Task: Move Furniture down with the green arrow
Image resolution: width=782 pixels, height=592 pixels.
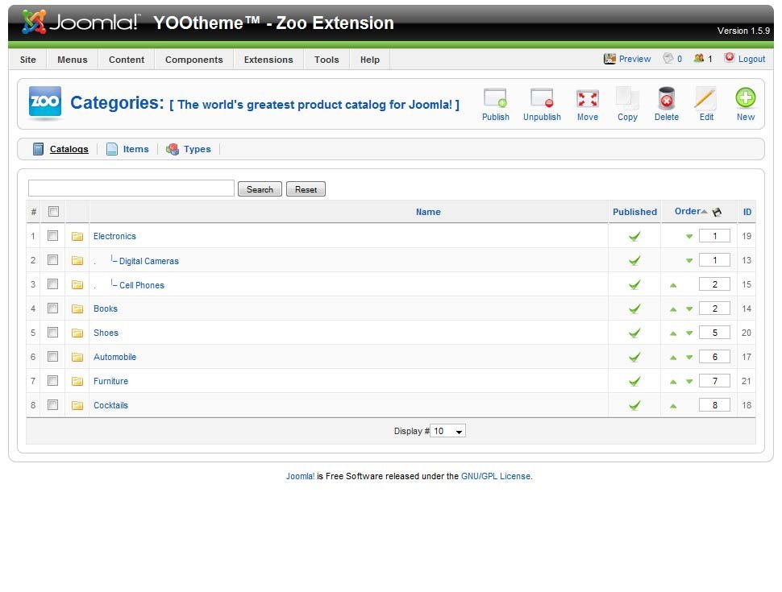Action: 689,381
